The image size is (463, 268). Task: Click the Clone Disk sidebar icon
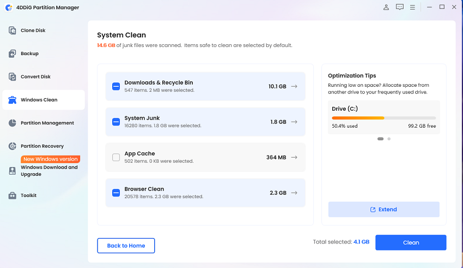click(x=12, y=30)
